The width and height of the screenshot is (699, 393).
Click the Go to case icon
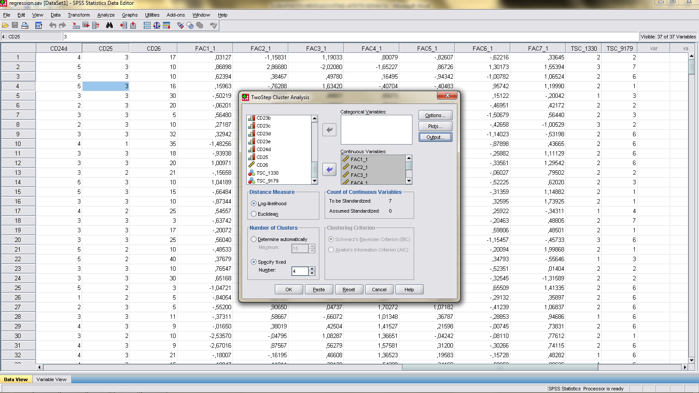click(x=76, y=25)
